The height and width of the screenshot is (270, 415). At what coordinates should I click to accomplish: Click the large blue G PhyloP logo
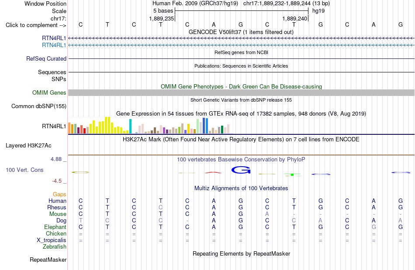pos(241,170)
